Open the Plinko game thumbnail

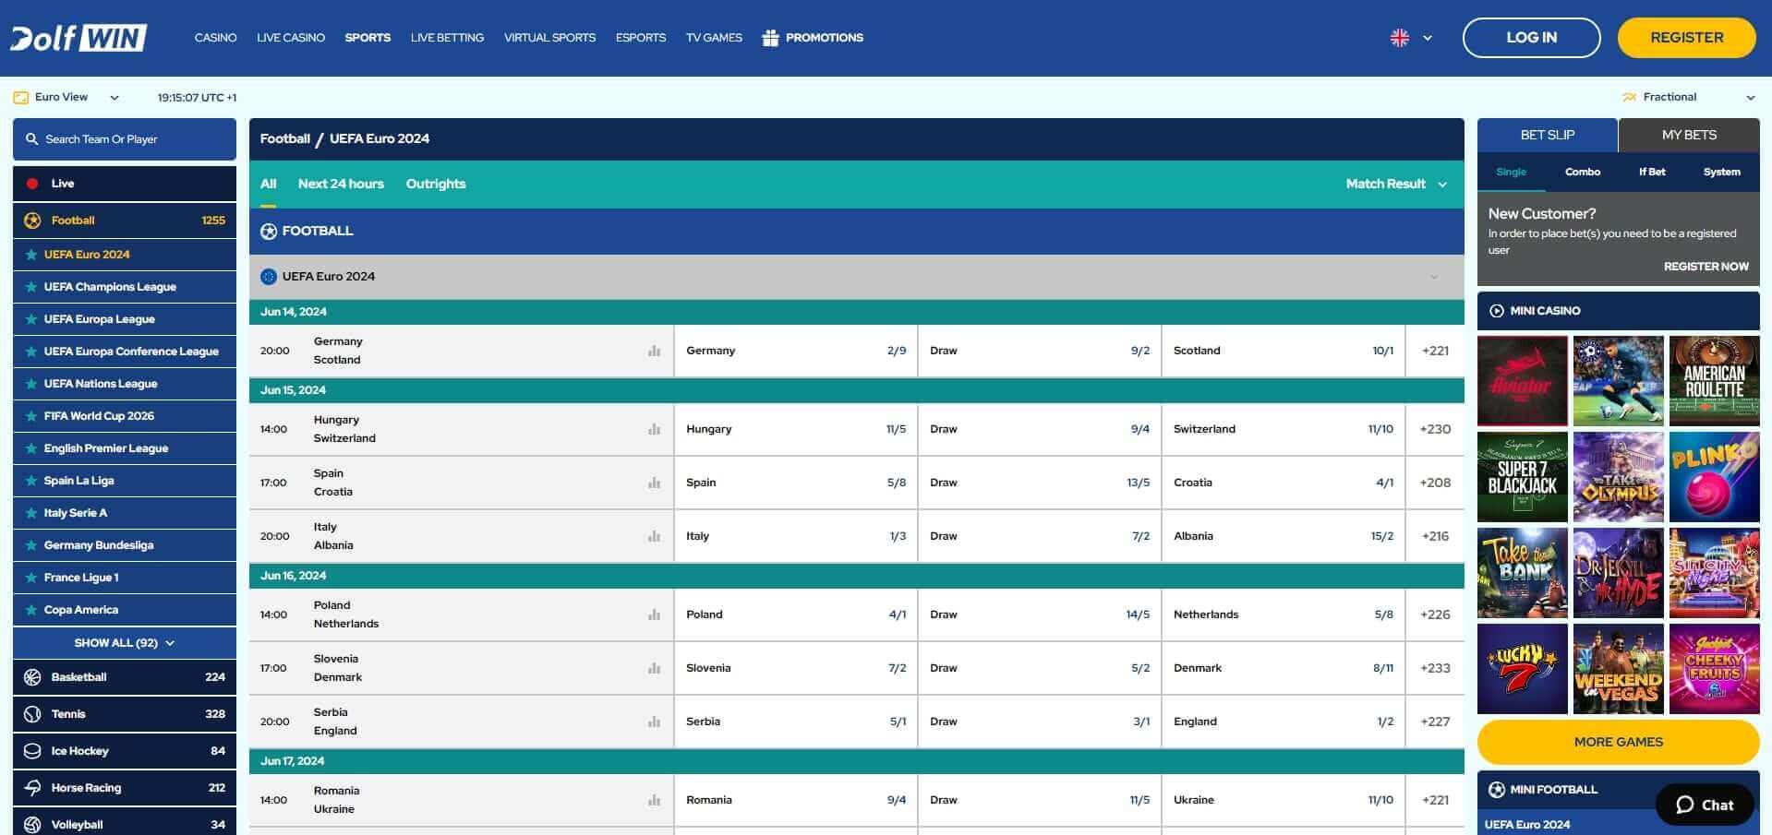1714,477
